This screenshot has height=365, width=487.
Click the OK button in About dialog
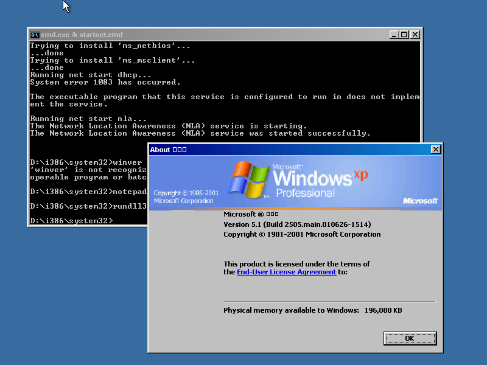(410, 338)
